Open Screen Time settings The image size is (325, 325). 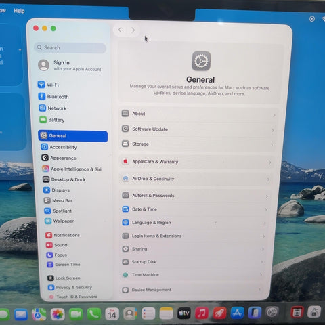tap(63, 265)
